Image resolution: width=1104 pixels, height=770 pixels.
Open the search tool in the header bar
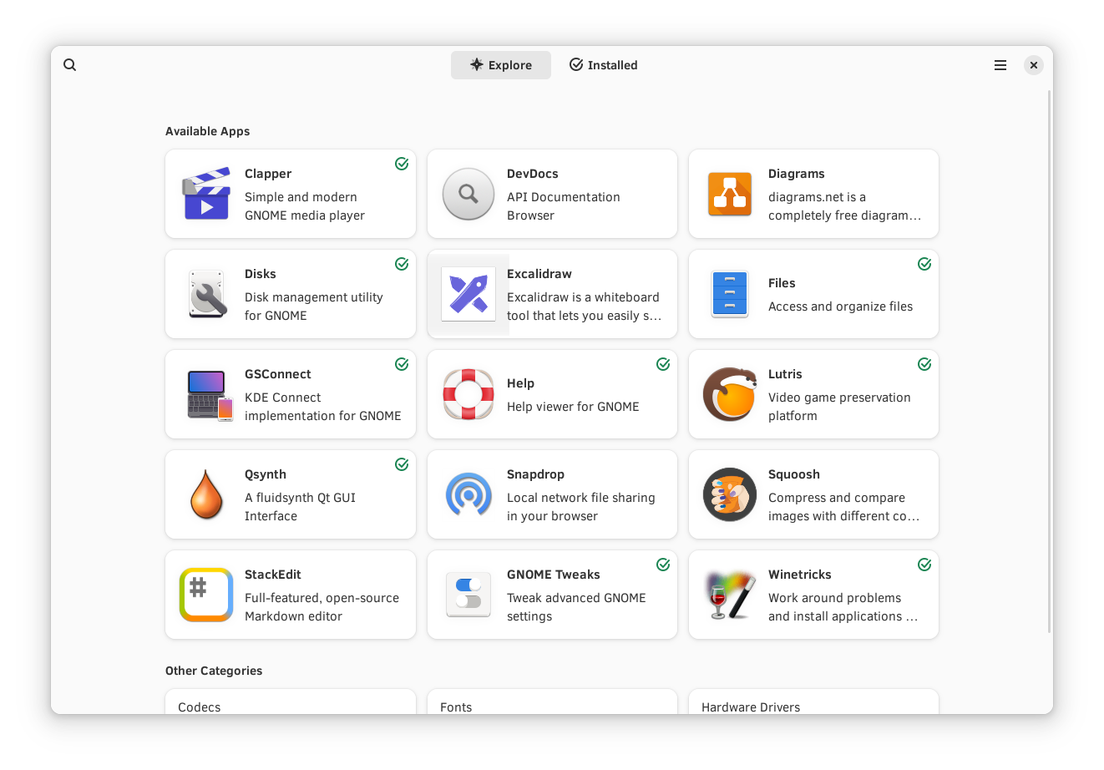(70, 65)
